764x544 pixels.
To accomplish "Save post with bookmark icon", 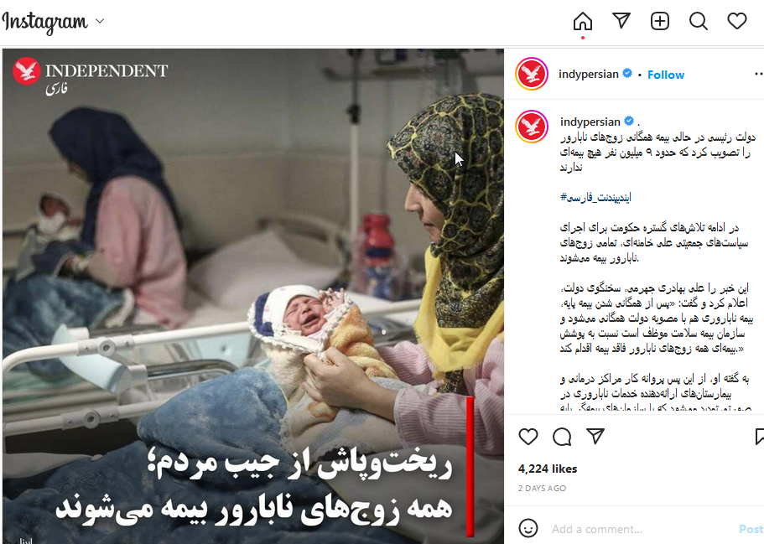I will click(759, 437).
